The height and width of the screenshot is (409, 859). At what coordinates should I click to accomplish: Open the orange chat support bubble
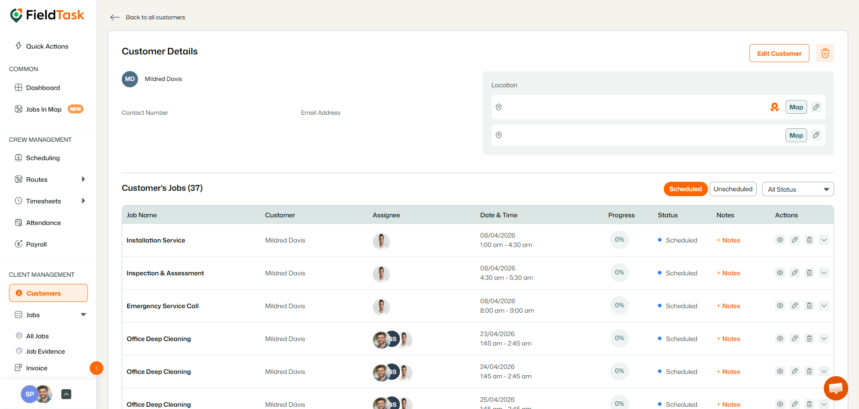point(836,388)
